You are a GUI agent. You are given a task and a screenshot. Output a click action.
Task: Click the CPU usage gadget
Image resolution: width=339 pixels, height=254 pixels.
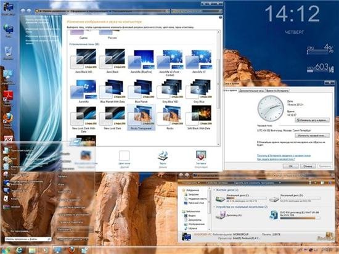320,50
